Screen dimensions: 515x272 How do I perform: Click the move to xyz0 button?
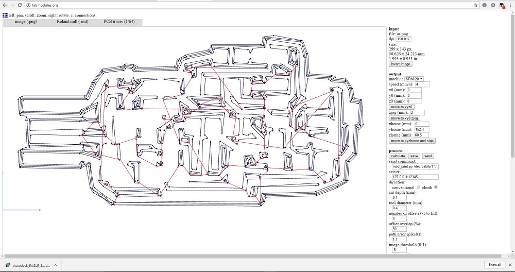[401, 107]
